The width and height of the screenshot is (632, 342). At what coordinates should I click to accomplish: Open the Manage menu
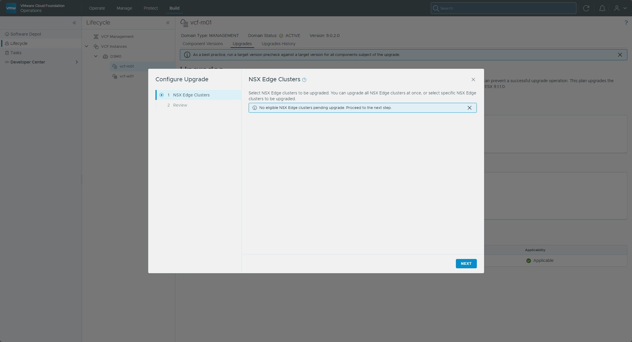click(124, 8)
